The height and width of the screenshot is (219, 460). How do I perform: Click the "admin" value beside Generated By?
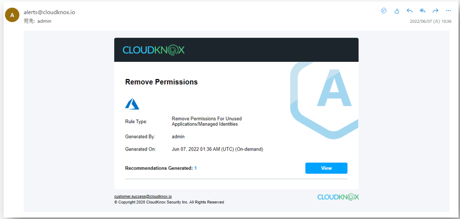(x=178, y=136)
